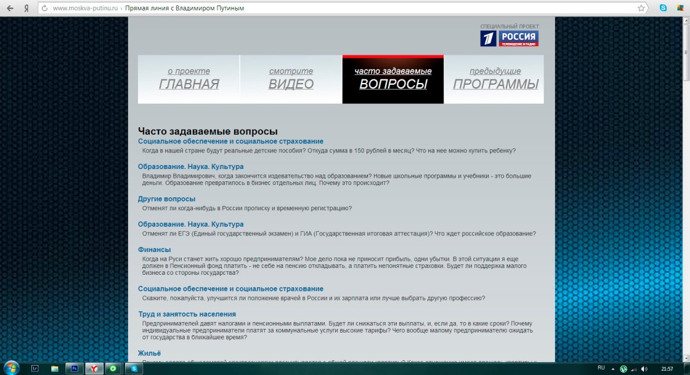Bookmark the page with star icon
690x375 pixels.
[641, 8]
